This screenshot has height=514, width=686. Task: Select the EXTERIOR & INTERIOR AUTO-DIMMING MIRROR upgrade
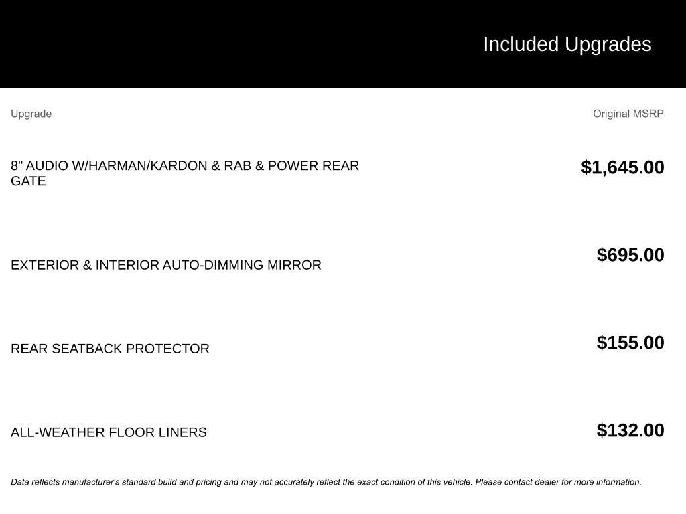point(165,265)
